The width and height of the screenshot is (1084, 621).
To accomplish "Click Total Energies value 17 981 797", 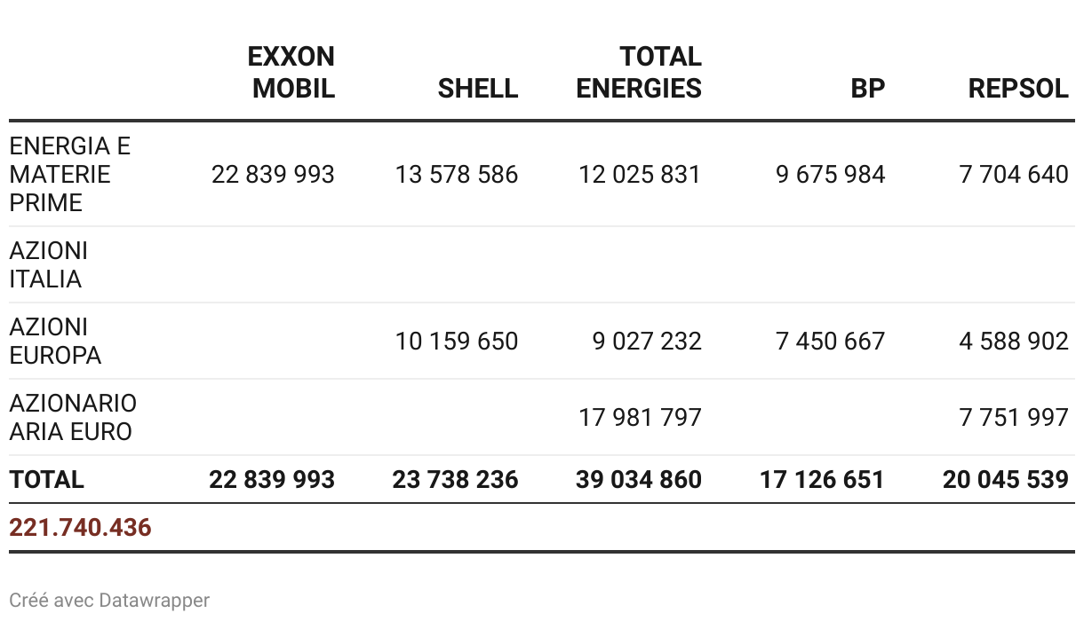I will coord(640,417).
